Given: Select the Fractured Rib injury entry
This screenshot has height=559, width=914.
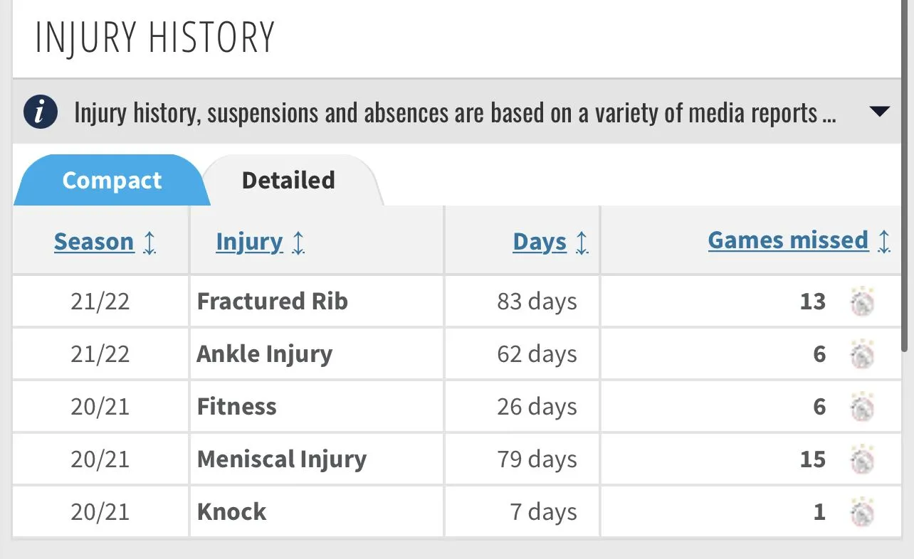Looking at the screenshot, I should [273, 302].
